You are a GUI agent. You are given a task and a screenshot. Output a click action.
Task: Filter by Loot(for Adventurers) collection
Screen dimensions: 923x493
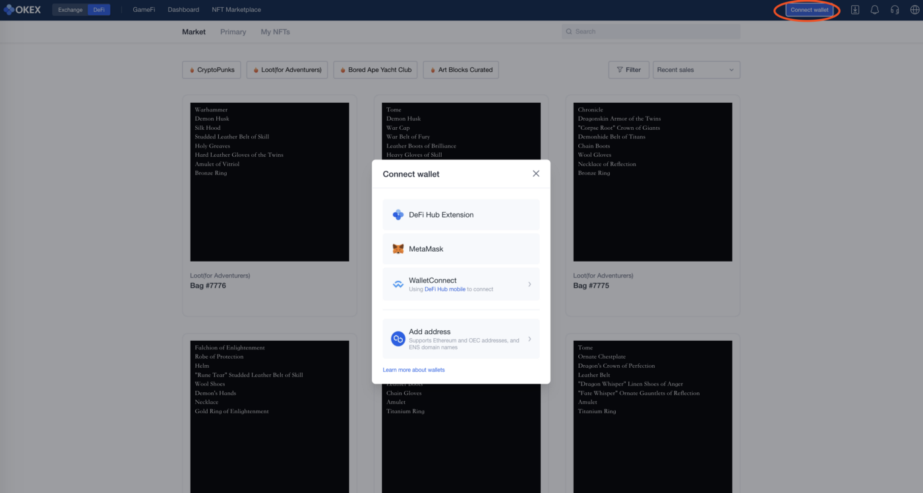point(287,70)
